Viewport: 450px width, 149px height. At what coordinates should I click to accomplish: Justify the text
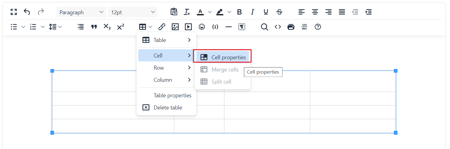click(342, 12)
